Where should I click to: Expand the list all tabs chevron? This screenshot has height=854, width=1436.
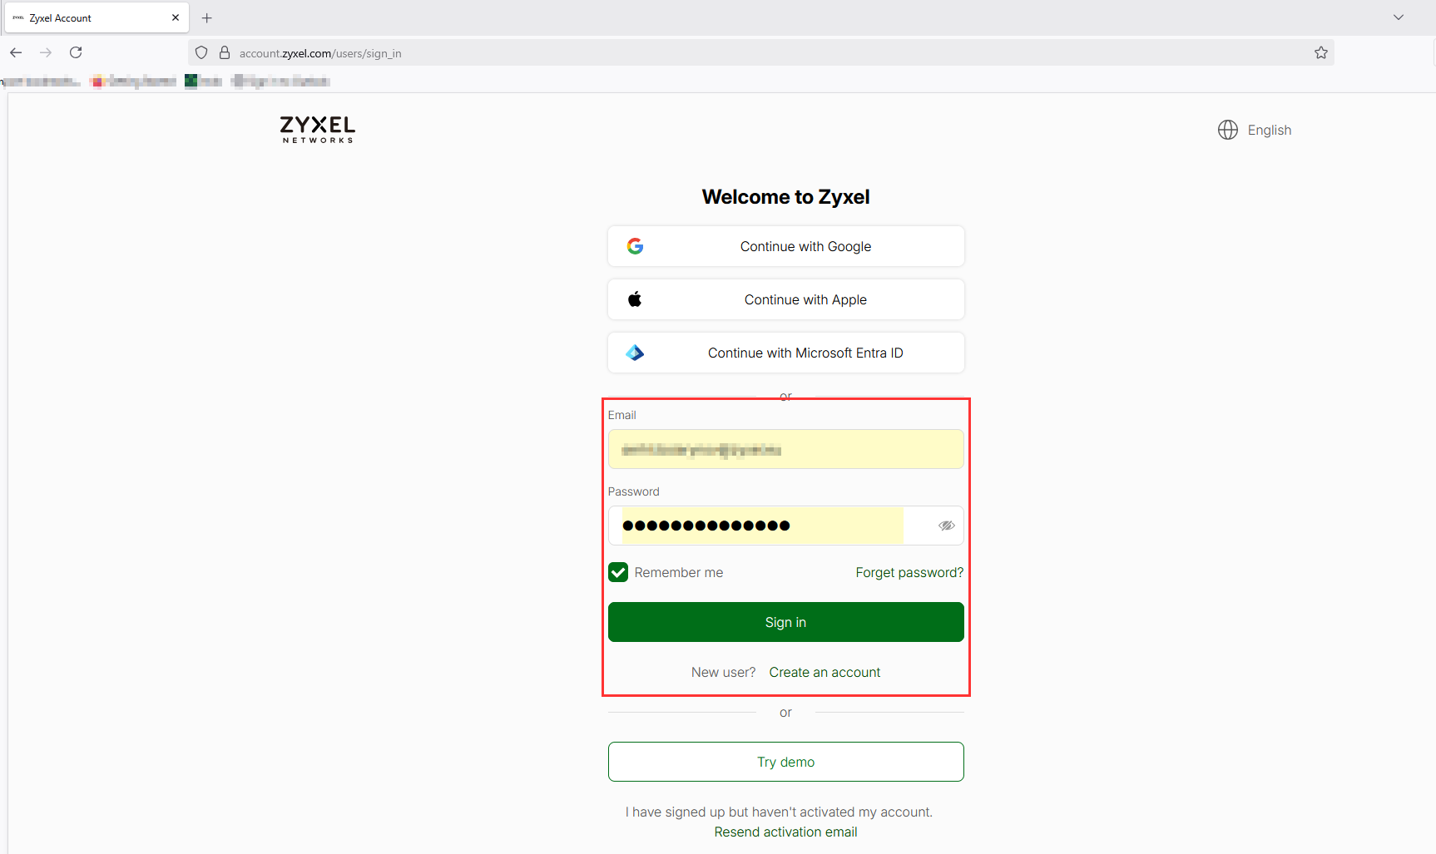click(1399, 17)
